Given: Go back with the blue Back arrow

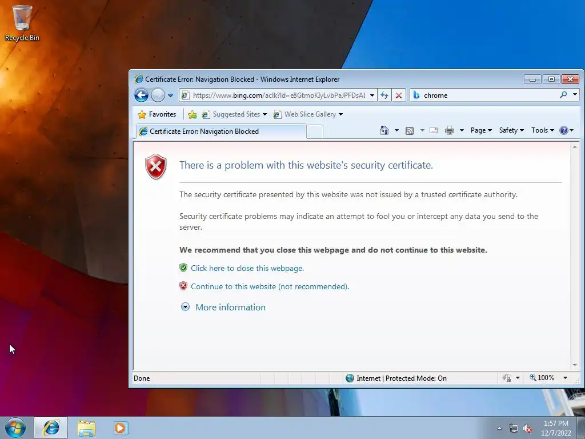Looking at the screenshot, I should 142,95.
